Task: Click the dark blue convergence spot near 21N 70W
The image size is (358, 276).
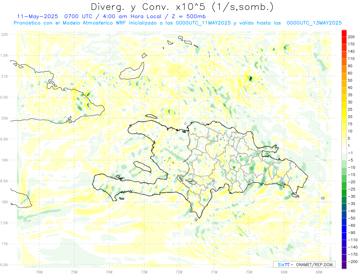Action: pyautogui.click(x=251, y=78)
